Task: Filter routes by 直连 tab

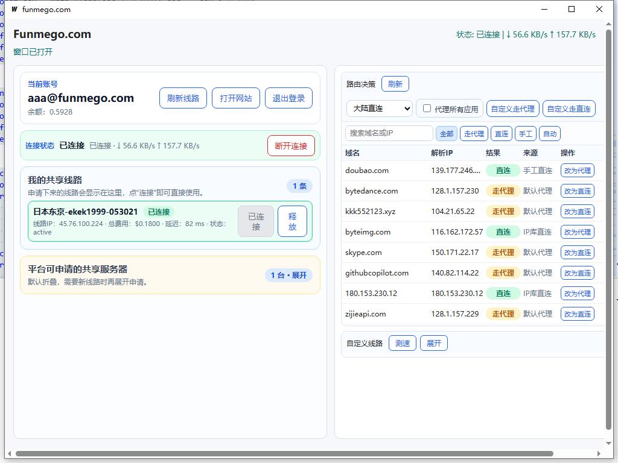Action: (502, 134)
